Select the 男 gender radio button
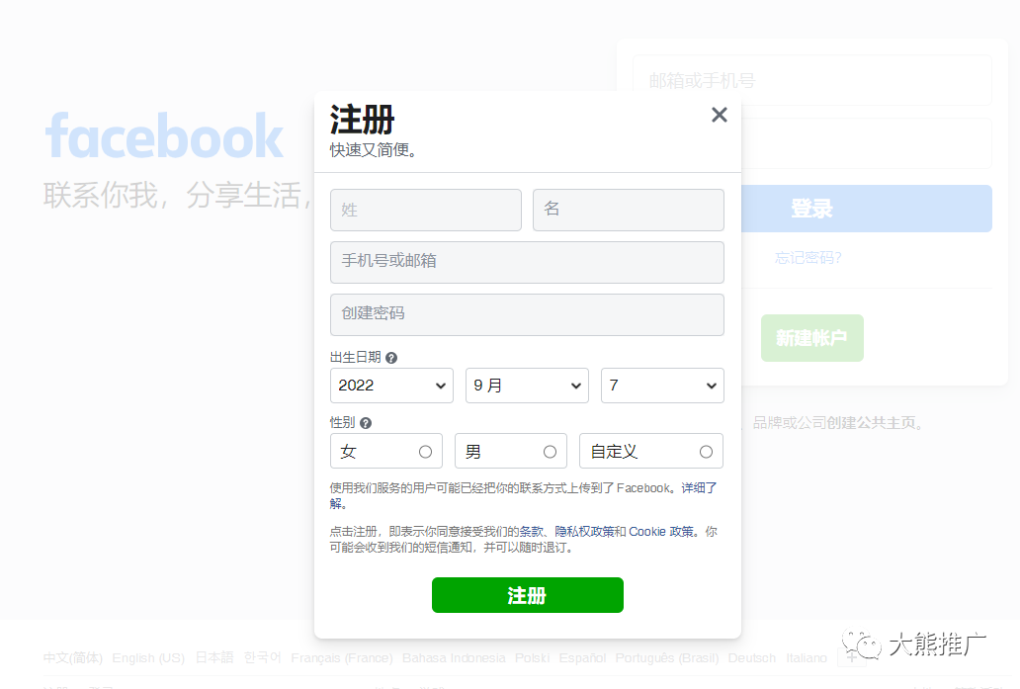 (550, 452)
